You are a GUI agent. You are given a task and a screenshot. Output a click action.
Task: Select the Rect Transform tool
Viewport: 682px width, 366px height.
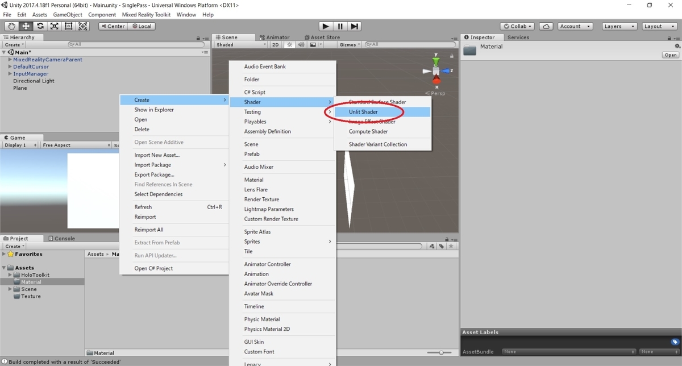click(x=69, y=26)
